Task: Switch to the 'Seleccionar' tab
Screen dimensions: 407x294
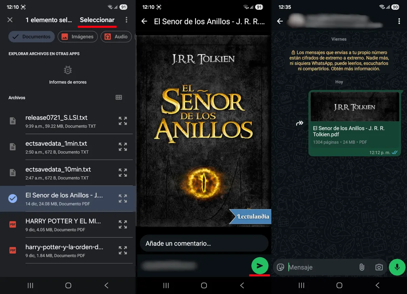Action: point(97,20)
